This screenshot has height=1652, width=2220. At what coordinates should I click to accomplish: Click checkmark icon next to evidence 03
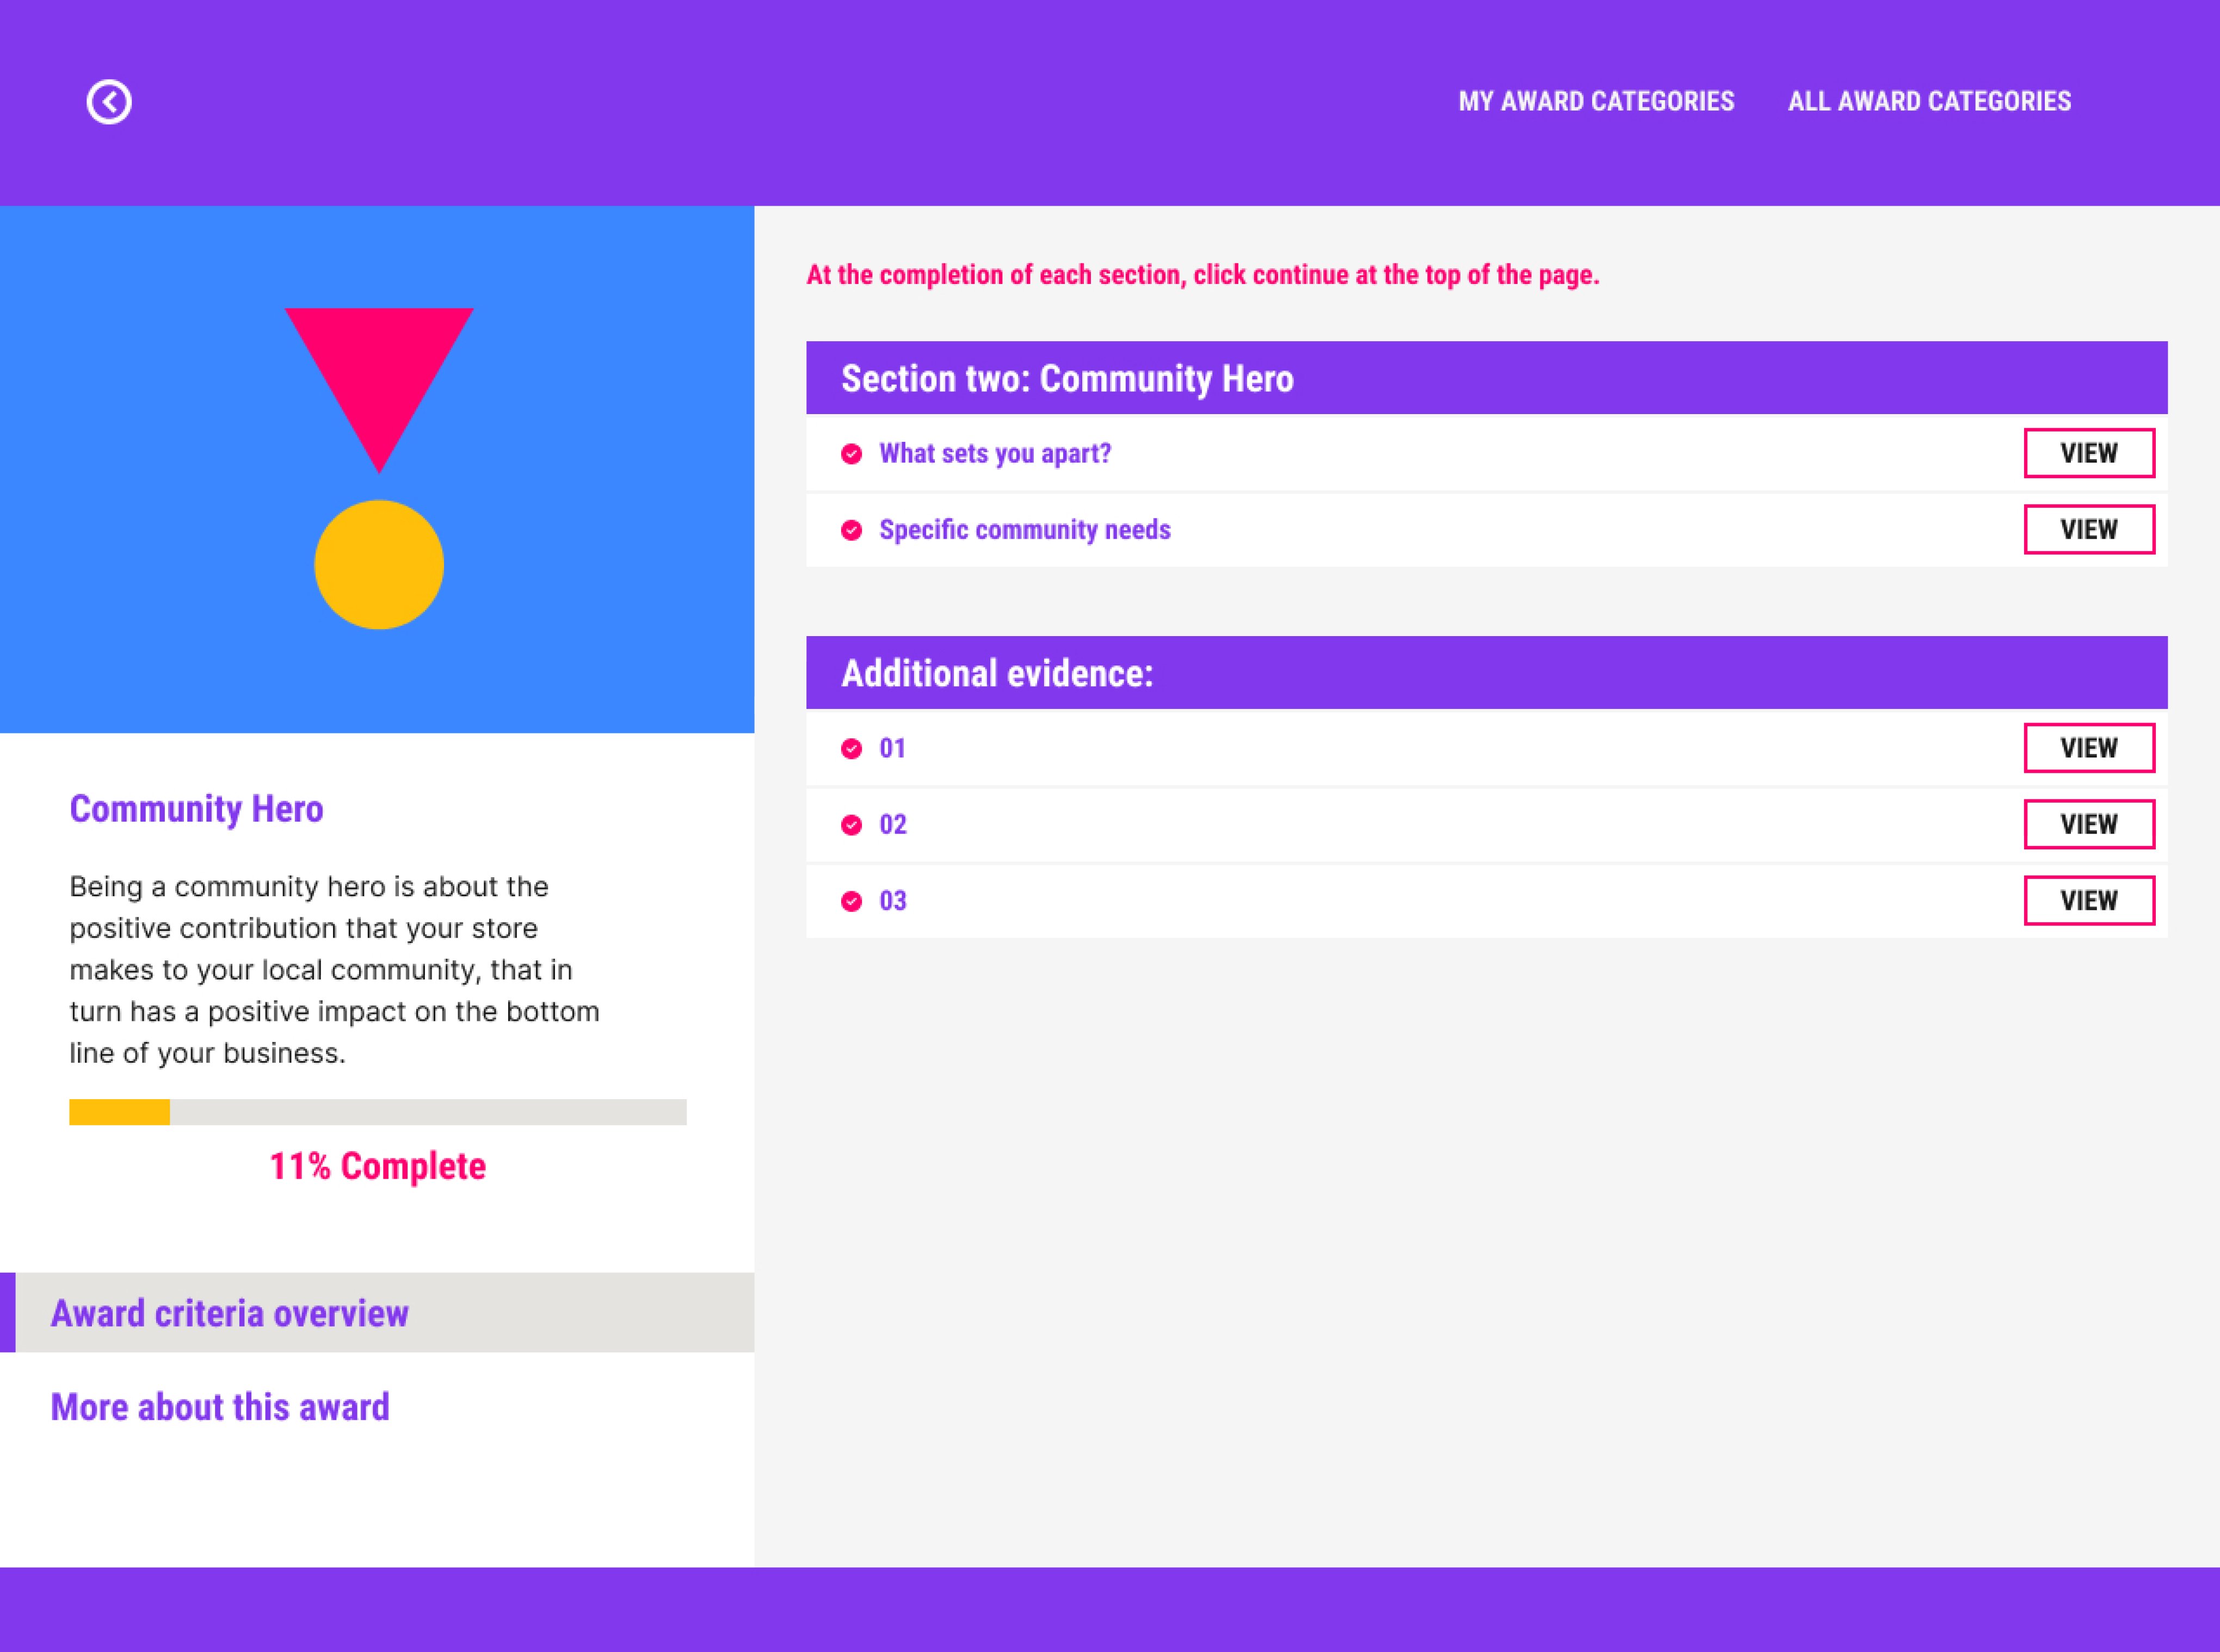tap(852, 901)
